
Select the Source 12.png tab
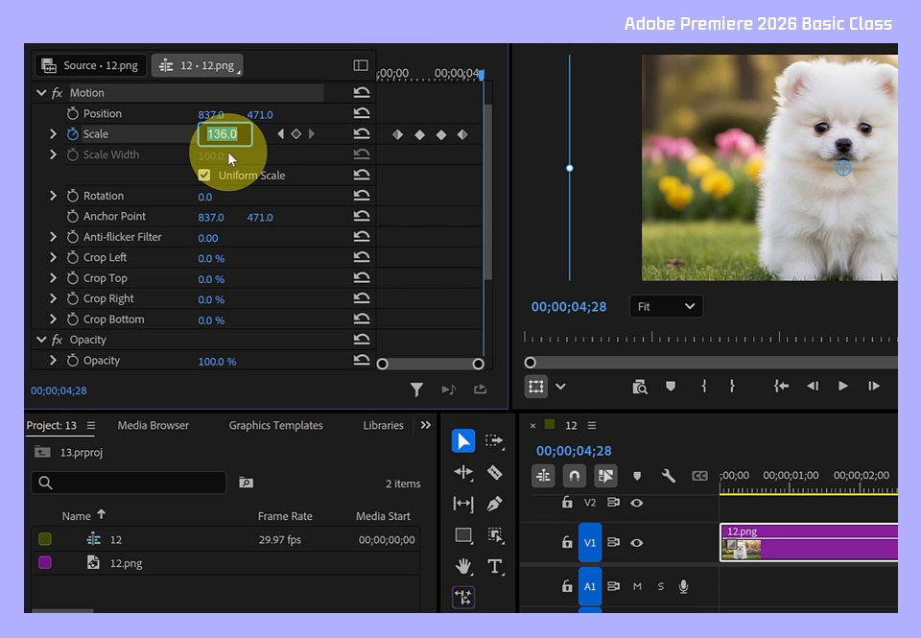90,65
